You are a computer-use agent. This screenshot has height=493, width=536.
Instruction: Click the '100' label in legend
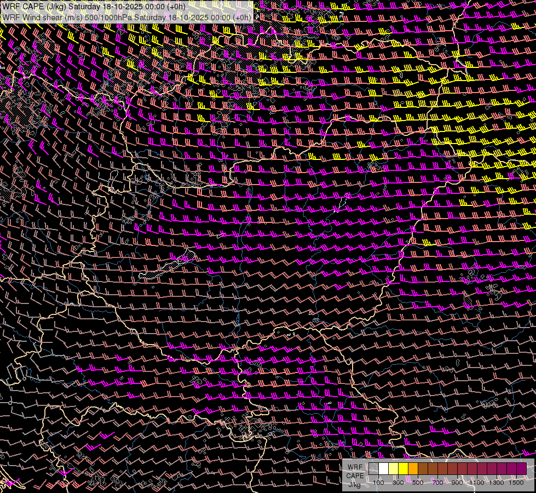[x=378, y=483]
